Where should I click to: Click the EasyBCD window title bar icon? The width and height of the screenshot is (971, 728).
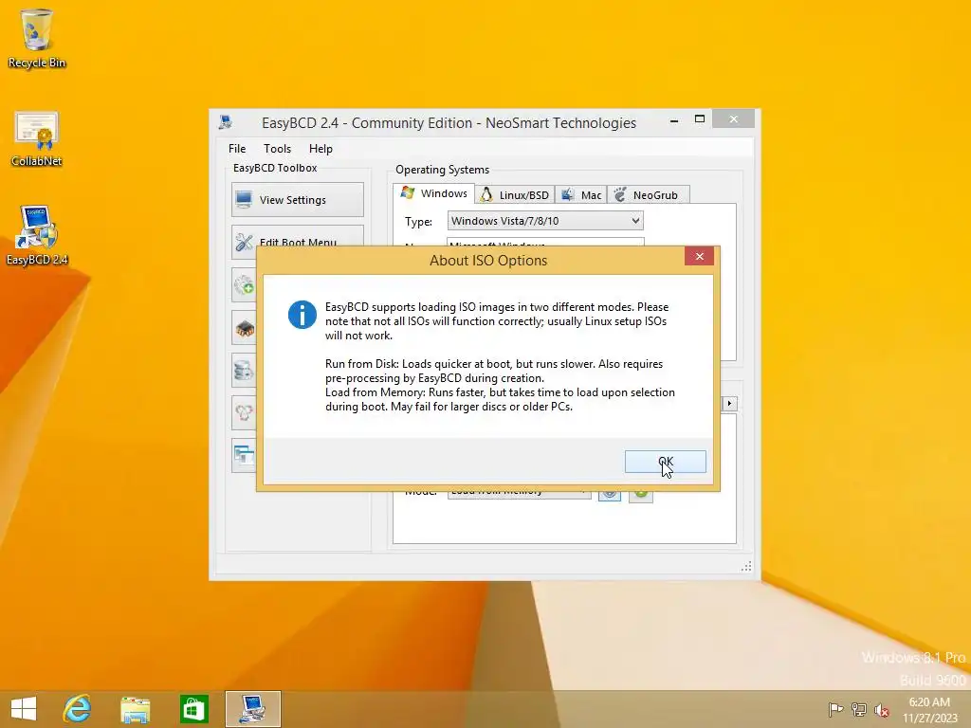click(226, 122)
